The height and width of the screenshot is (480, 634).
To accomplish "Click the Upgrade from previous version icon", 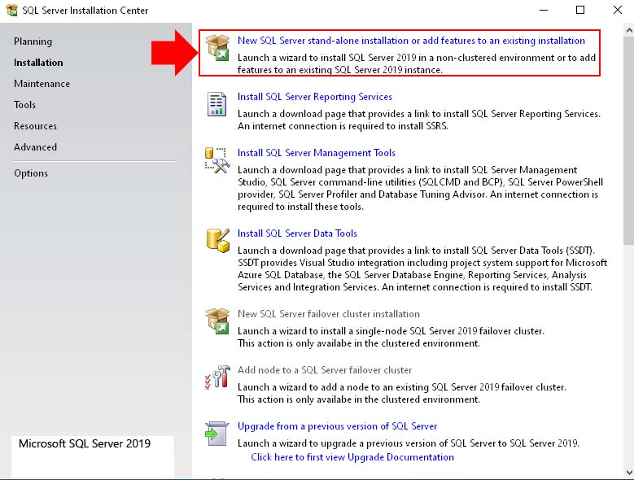I will (217, 434).
